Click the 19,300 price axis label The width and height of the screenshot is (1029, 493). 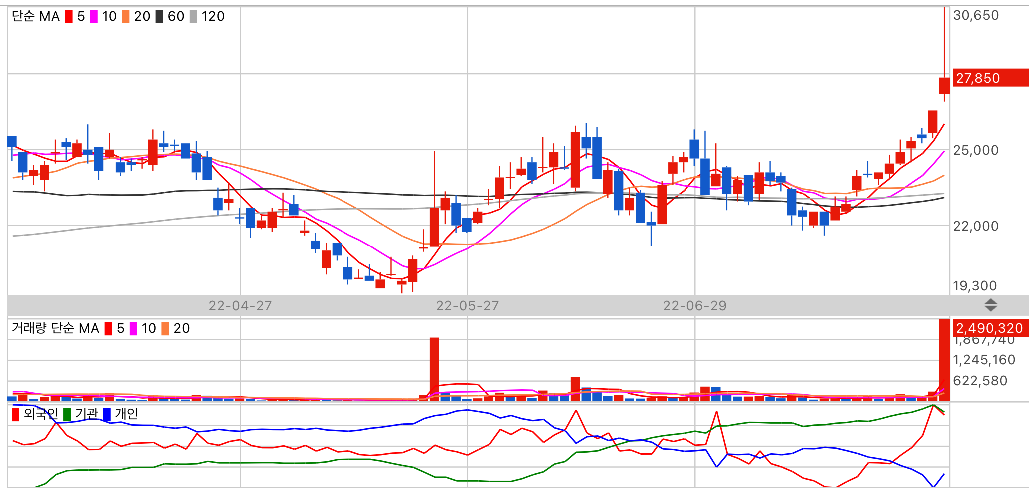pyautogui.click(x=975, y=286)
